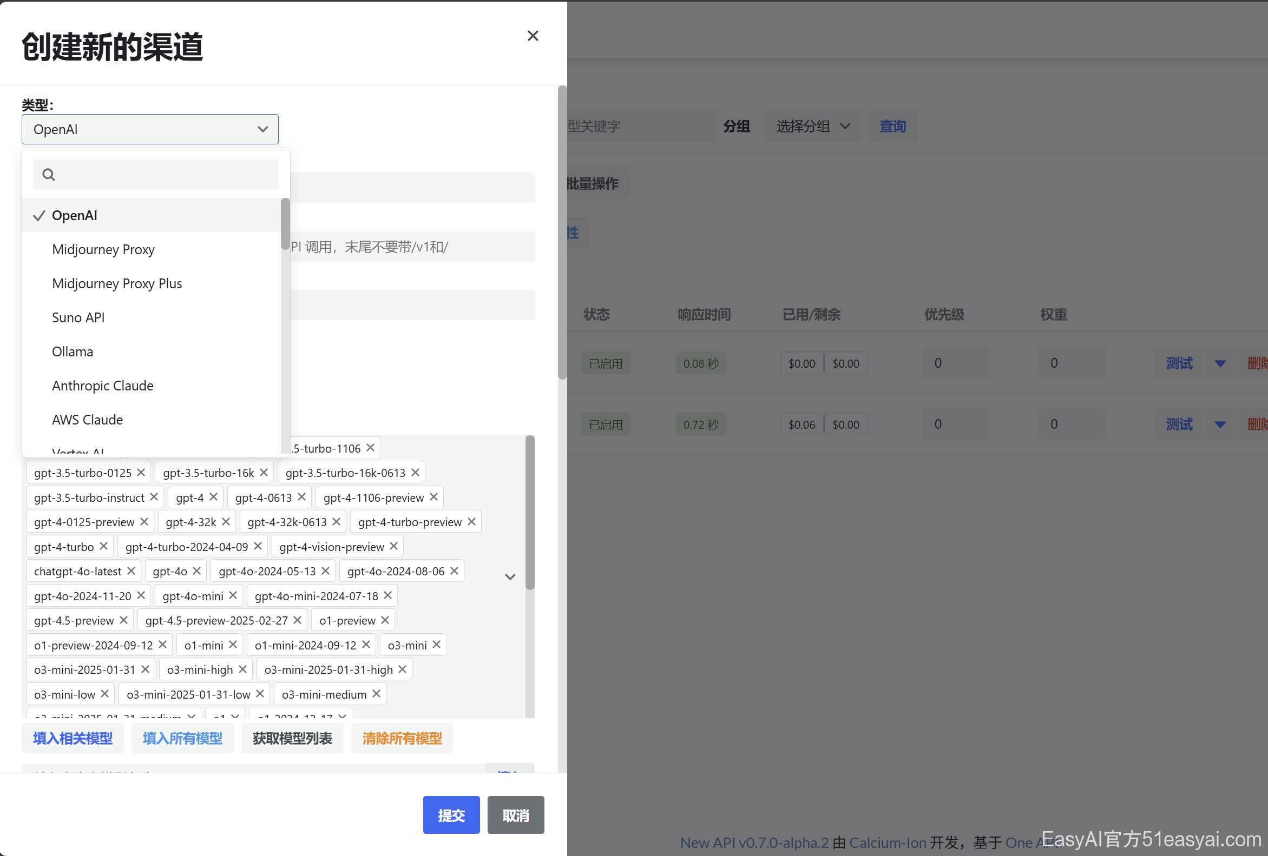Open dropdown arrow next to 测试, 0.72 秒 row
1268x856 pixels.
1220,424
